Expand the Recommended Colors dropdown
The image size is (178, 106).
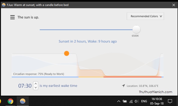click(145, 16)
